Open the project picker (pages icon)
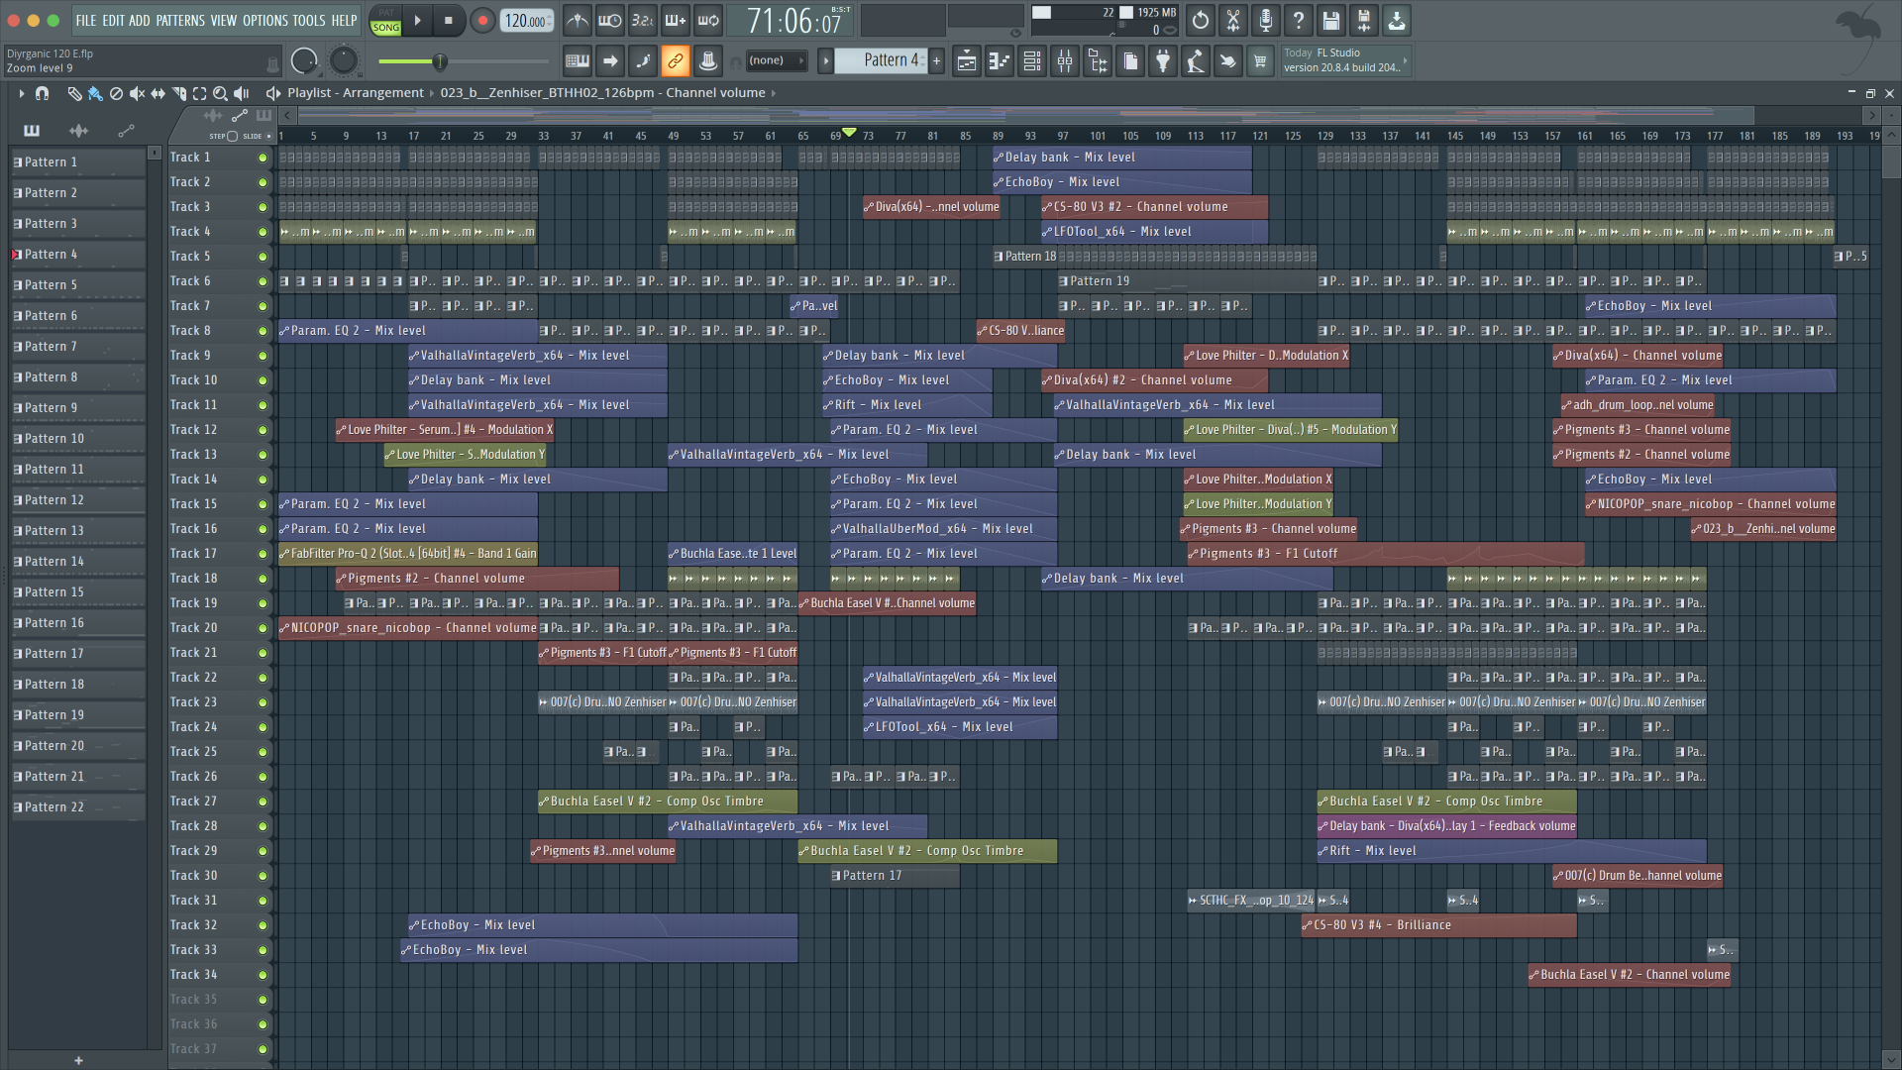 coord(1130,61)
